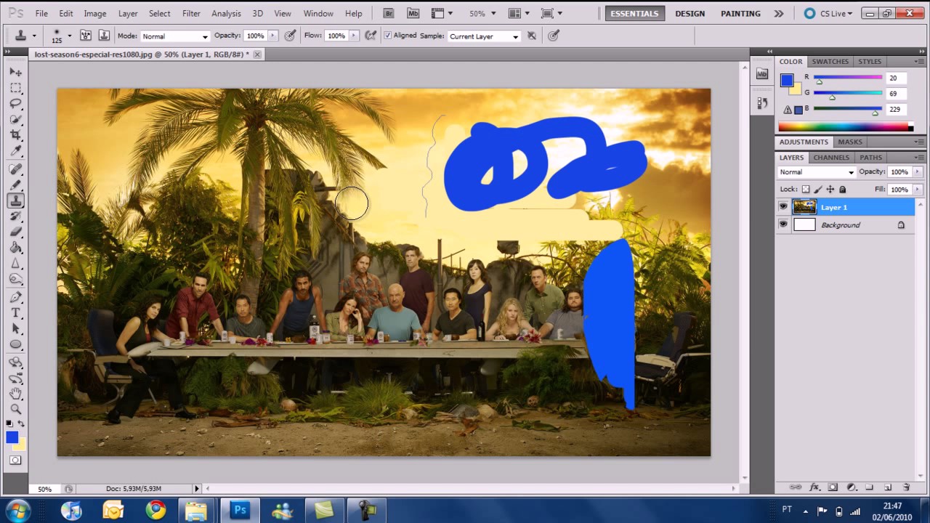Switch to the Swatches tab
The width and height of the screenshot is (930, 523).
click(x=830, y=62)
